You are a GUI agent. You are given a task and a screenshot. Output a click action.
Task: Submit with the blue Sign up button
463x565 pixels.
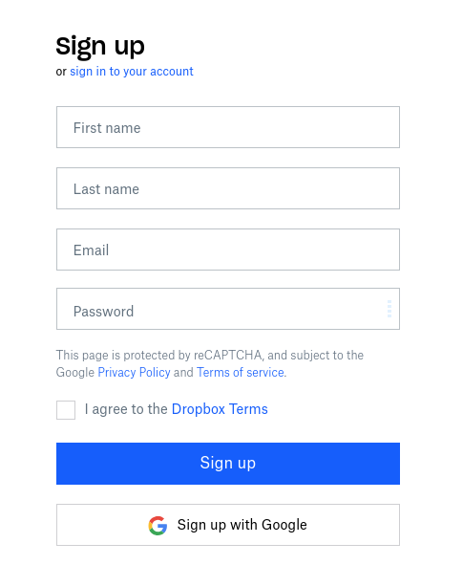(228, 464)
